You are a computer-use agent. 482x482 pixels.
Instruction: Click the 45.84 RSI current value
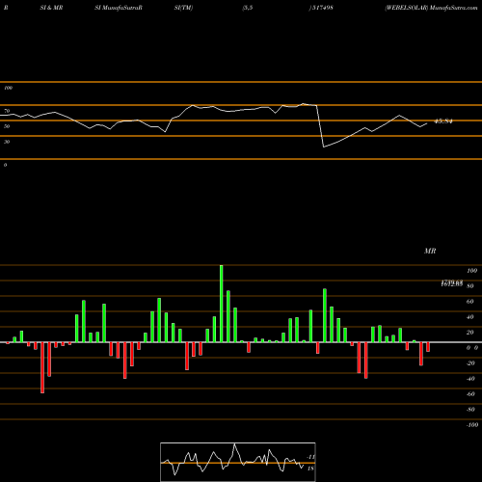[443, 121]
